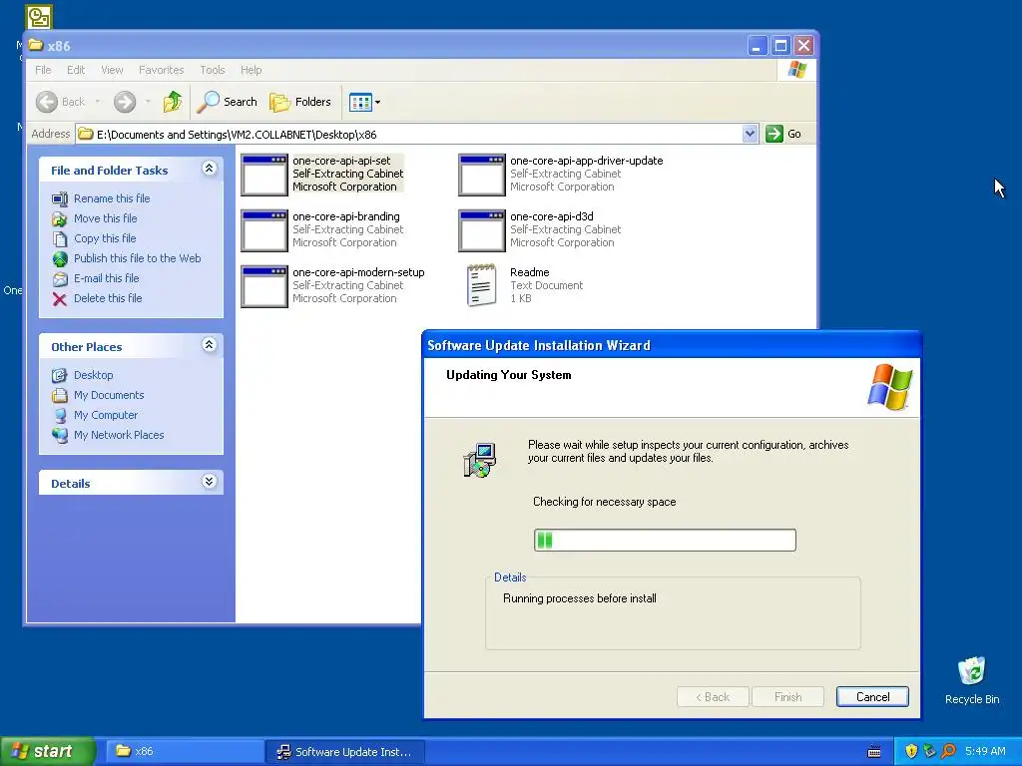
Task: Select the Readme text document icon
Action: pos(482,285)
